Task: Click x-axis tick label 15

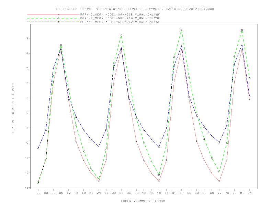Action: tap(76, 193)
